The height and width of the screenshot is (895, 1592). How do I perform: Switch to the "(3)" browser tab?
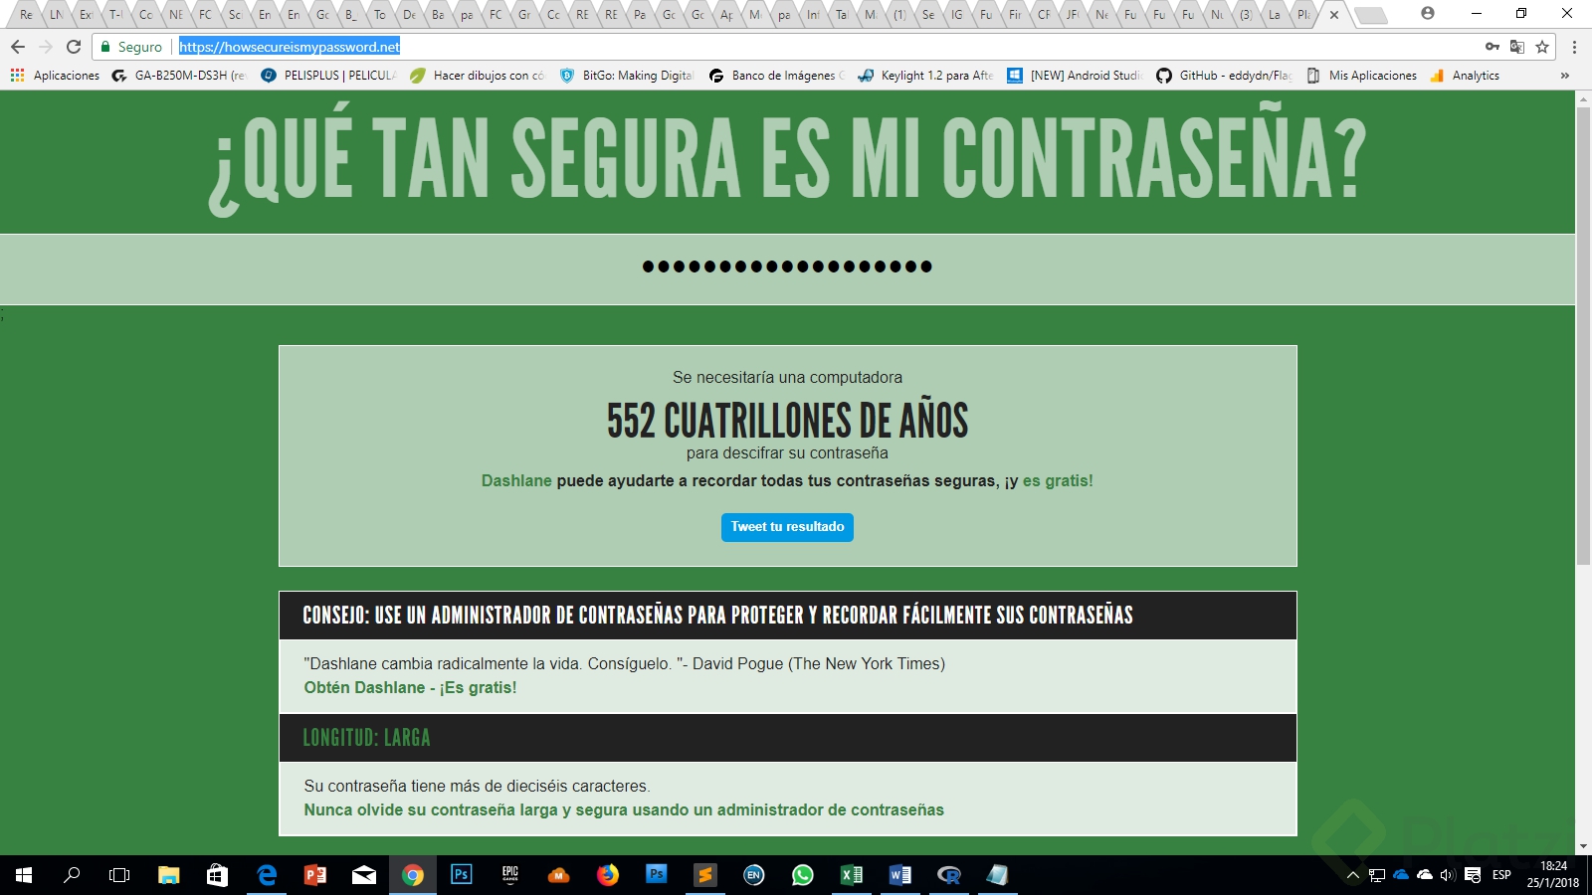pyautogui.click(x=1246, y=14)
